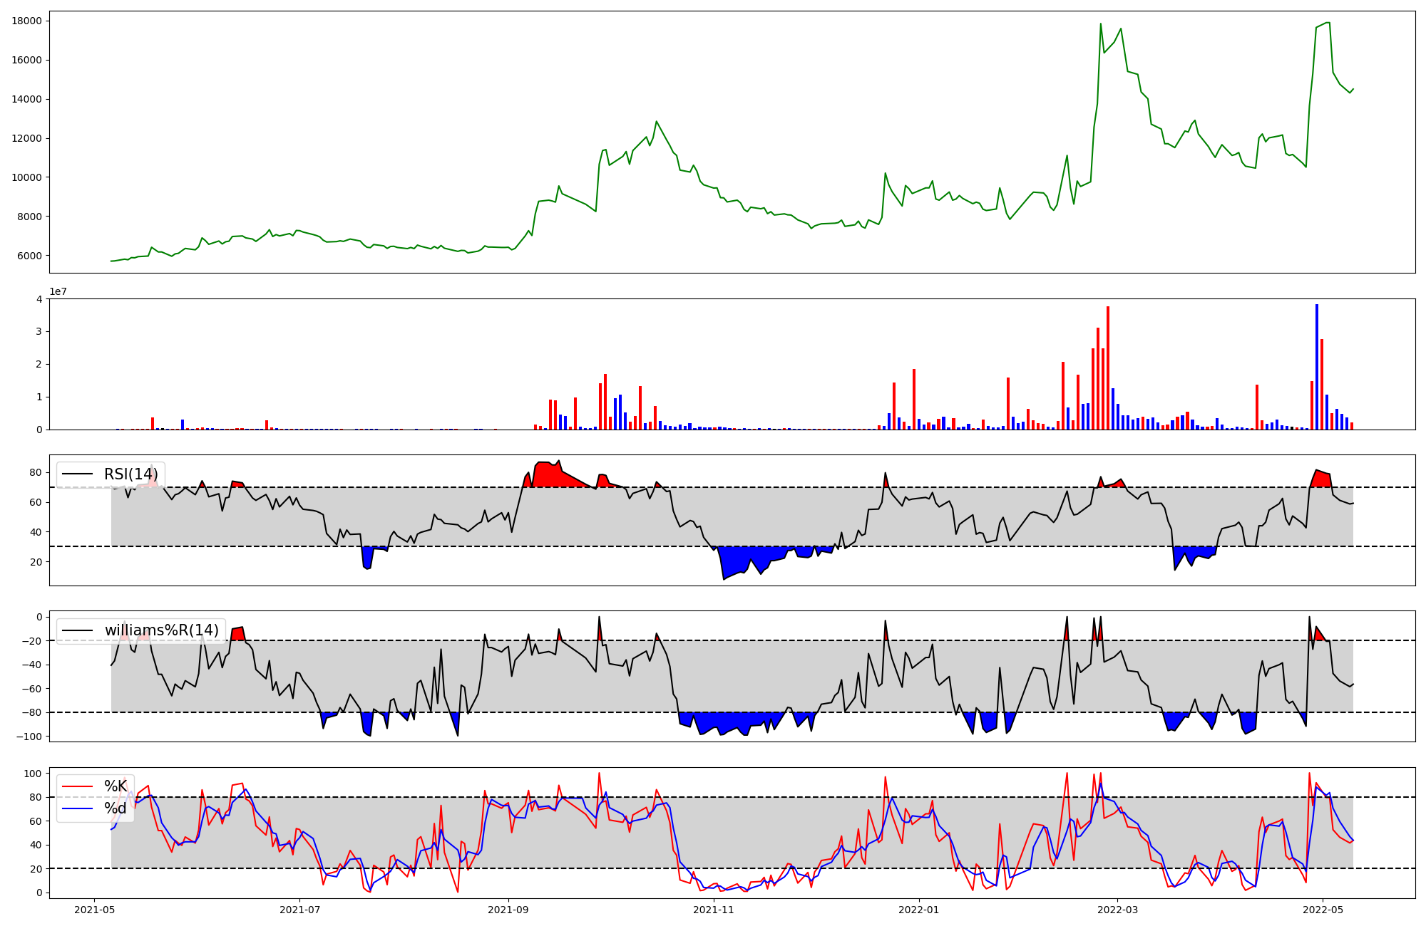Image resolution: width=1426 pixels, height=926 pixels.
Task: Click the 2021-11 date axis label
Action: click(x=714, y=910)
